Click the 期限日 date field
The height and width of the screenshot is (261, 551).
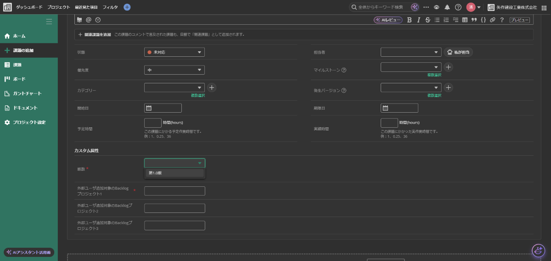pyautogui.click(x=399, y=108)
